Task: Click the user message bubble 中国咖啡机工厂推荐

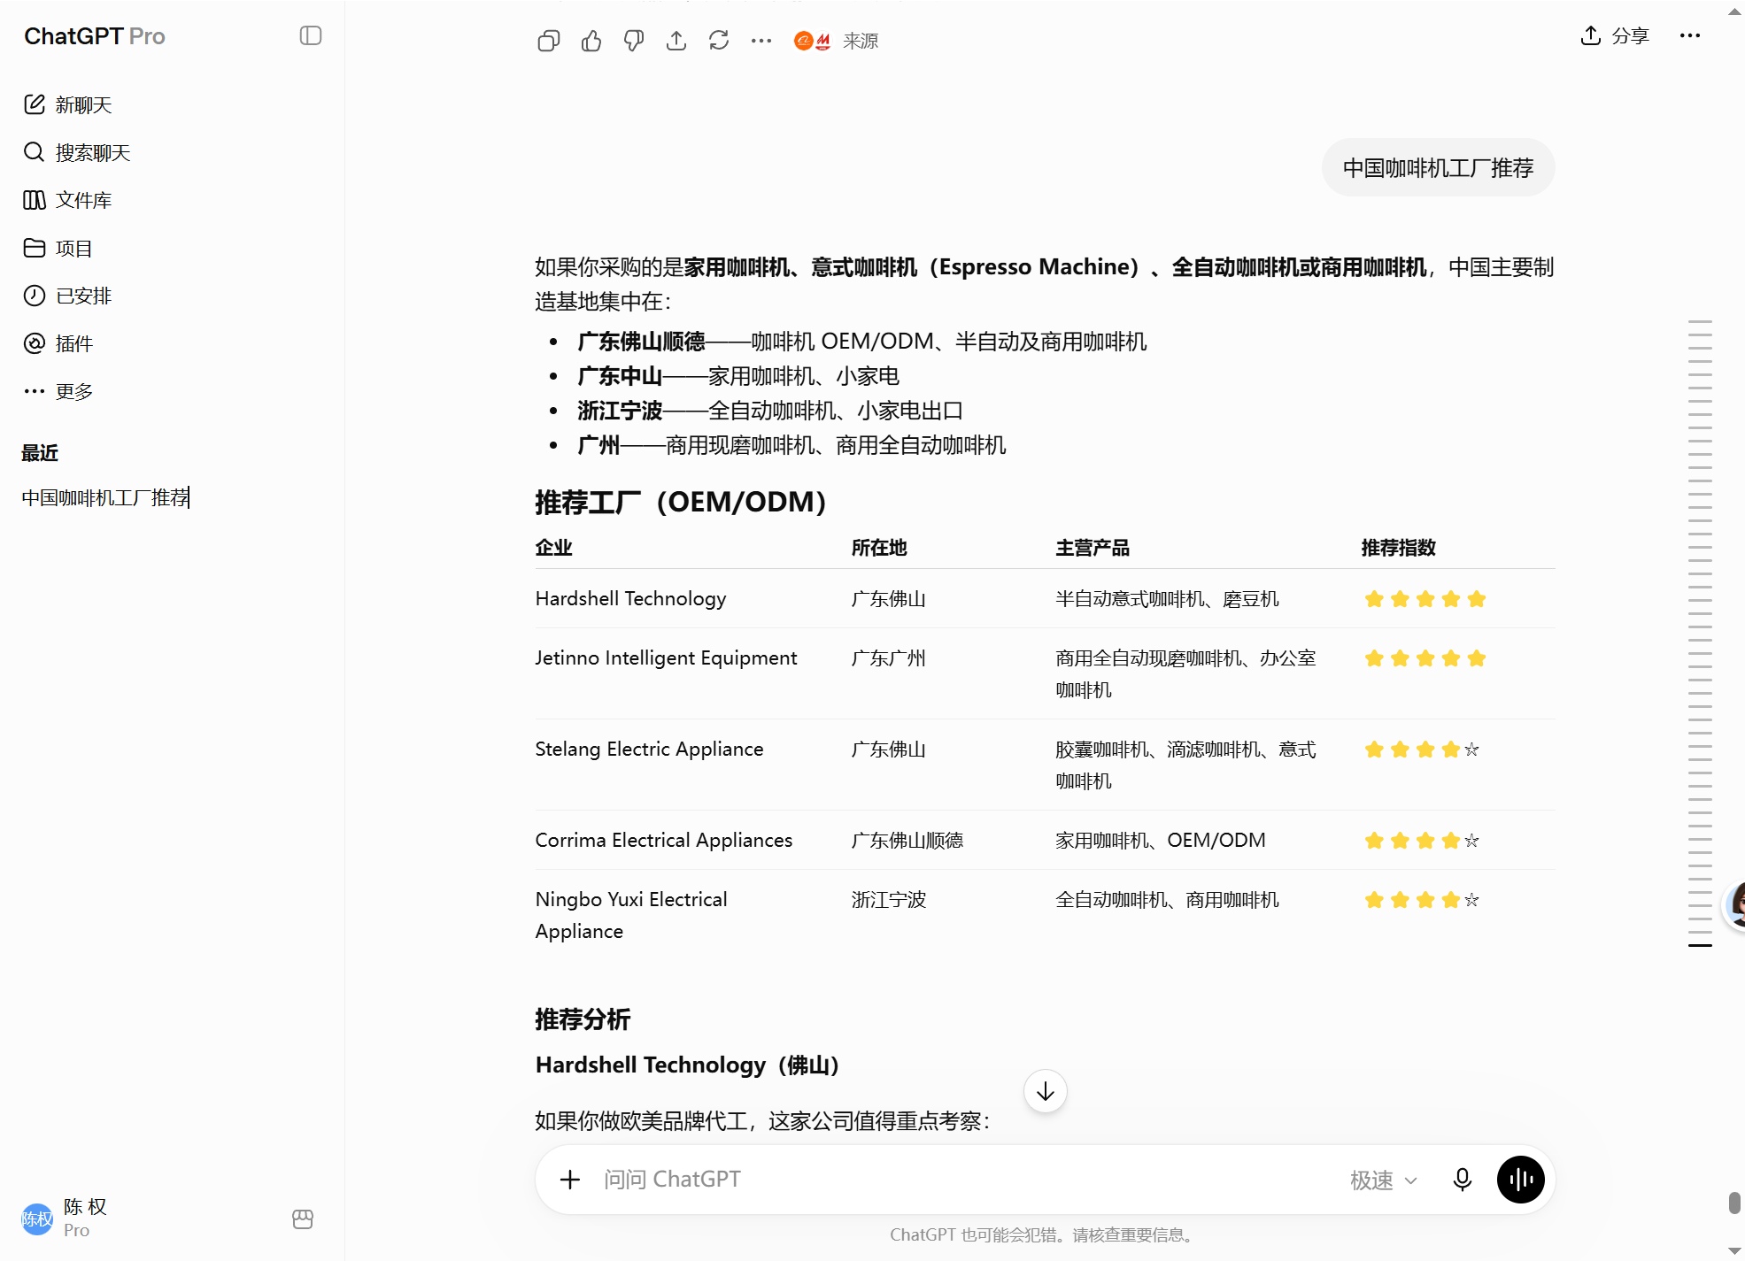Action: 1439,167
